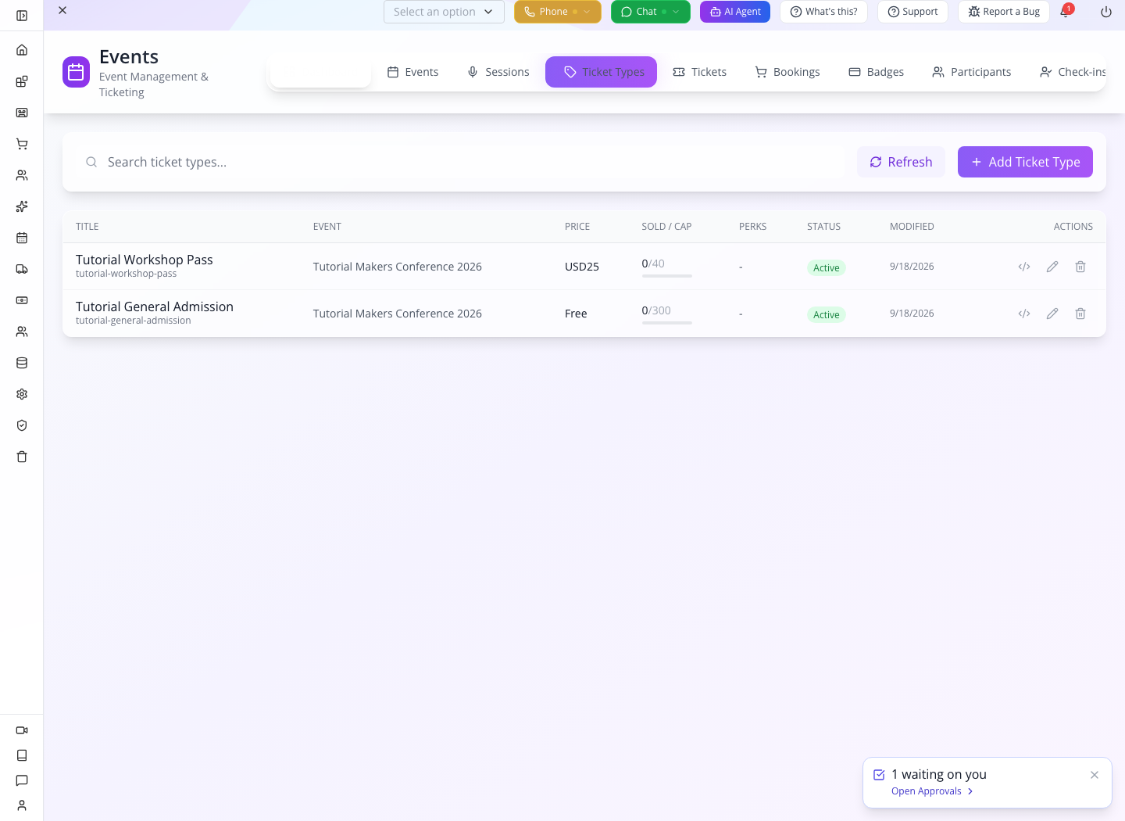Click Add Ticket Type button
This screenshot has width=1125, height=821.
[1025, 162]
